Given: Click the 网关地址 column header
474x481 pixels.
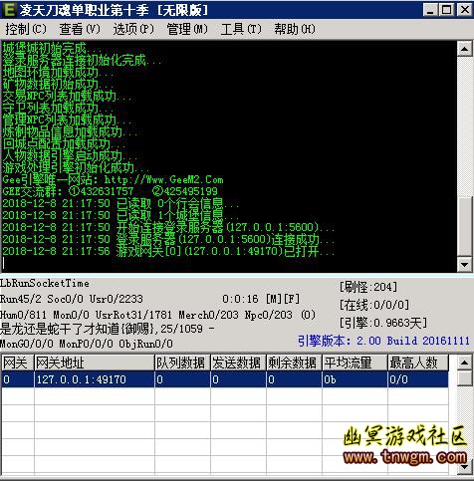Looking at the screenshot, I should click(95, 362).
